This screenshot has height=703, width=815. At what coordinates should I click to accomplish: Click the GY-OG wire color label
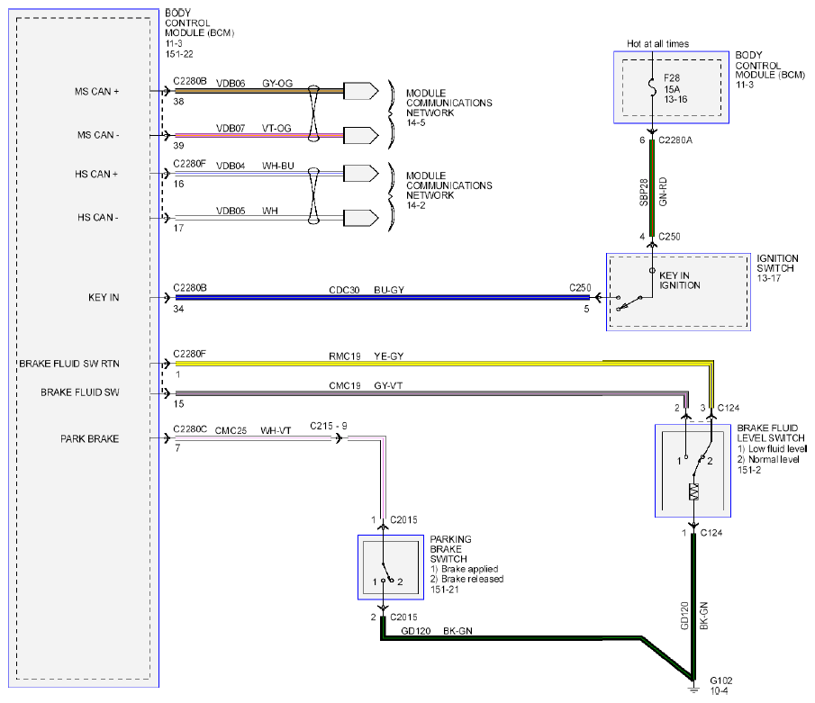pos(277,84)
